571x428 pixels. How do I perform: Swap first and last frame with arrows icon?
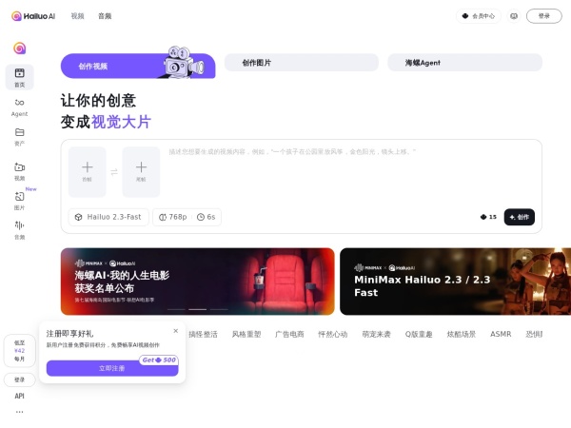[114, 172]
